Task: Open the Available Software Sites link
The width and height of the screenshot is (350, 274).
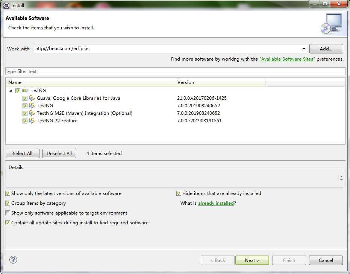Action: [287, 59]
